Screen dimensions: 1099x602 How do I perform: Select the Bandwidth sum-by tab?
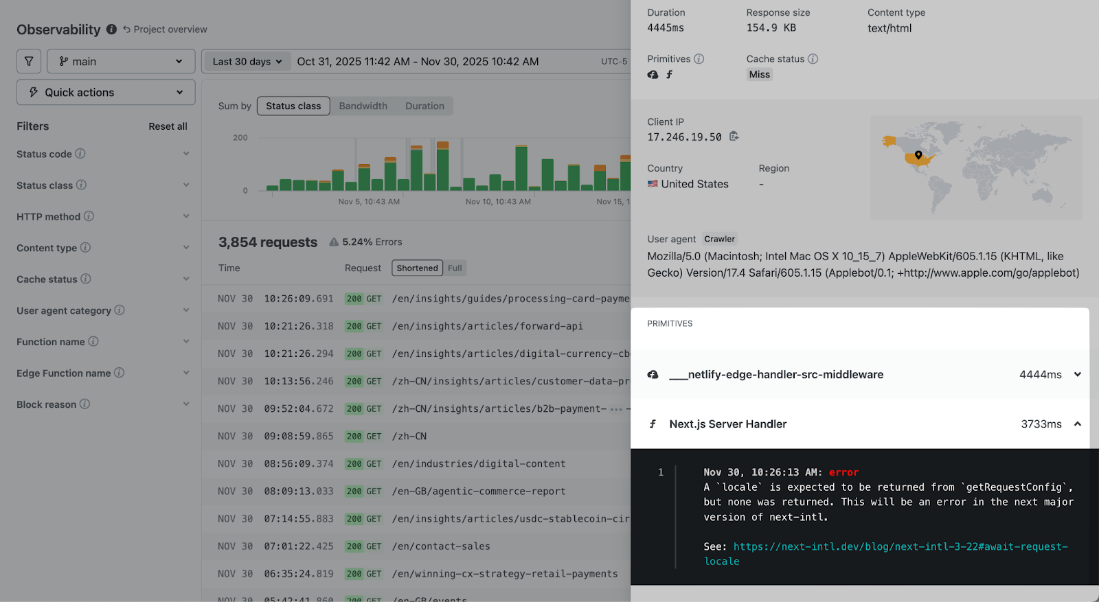[363, 106]
